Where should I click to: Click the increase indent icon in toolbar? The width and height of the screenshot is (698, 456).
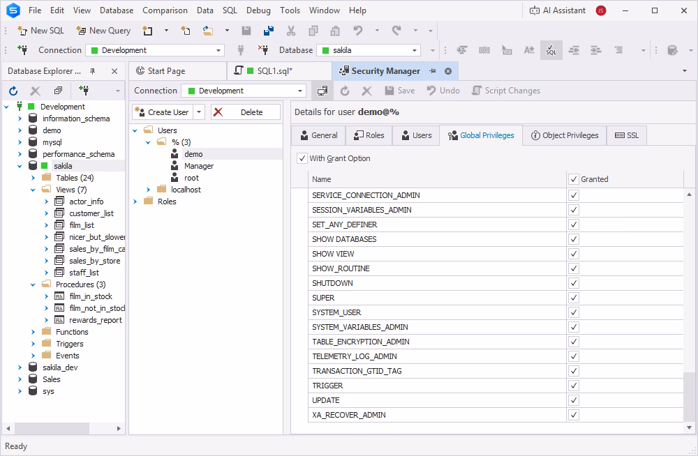pyautogui.click(x=595, y=50)
